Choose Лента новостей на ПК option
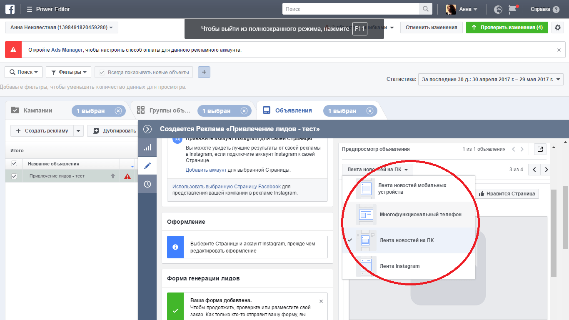Screen dimensions: 569x320 coord(408,240)
